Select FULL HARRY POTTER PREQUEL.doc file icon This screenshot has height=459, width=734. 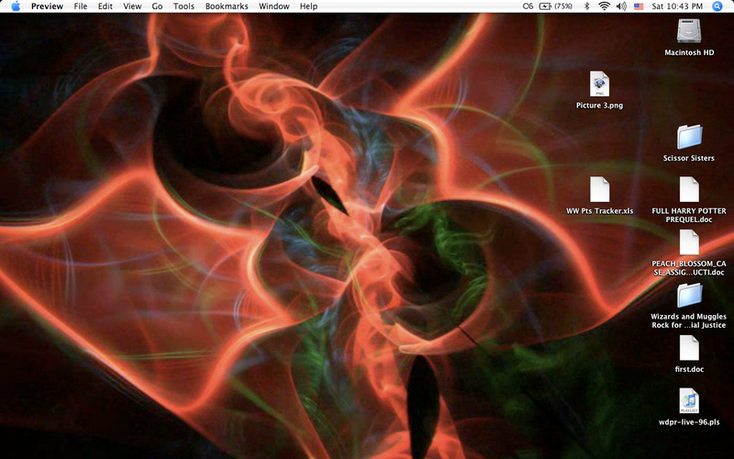(x=689, y=189)
